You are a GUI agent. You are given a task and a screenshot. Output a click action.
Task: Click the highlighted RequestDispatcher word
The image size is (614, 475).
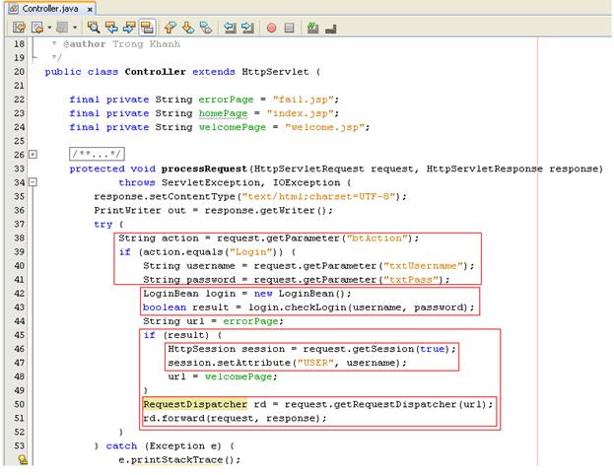(195, 404)
